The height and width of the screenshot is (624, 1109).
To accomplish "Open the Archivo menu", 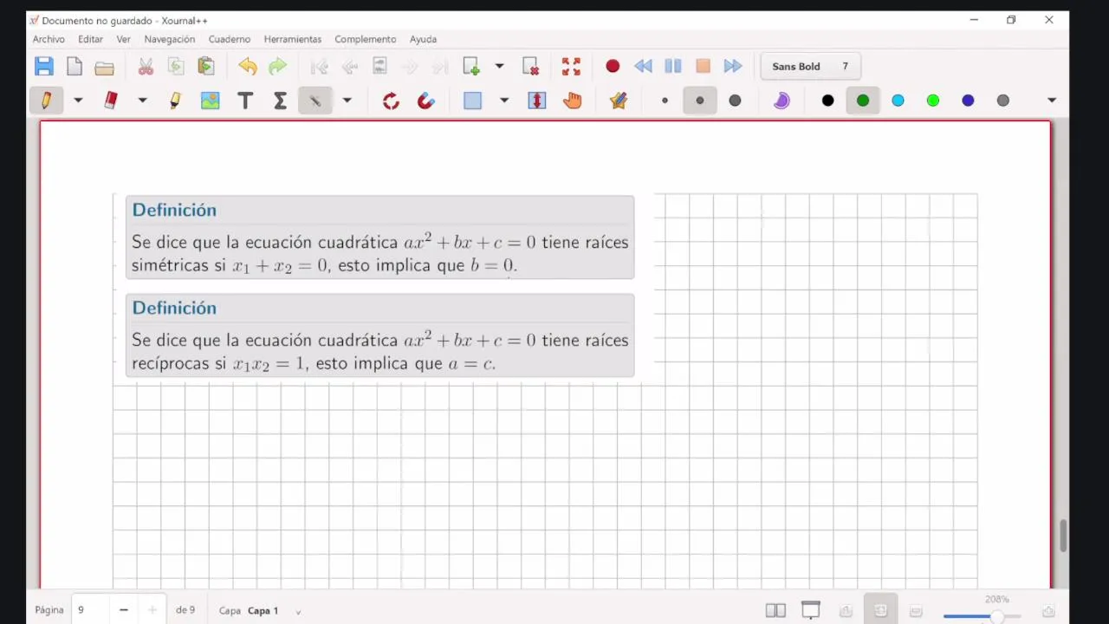I will click(x=49, y=39).
